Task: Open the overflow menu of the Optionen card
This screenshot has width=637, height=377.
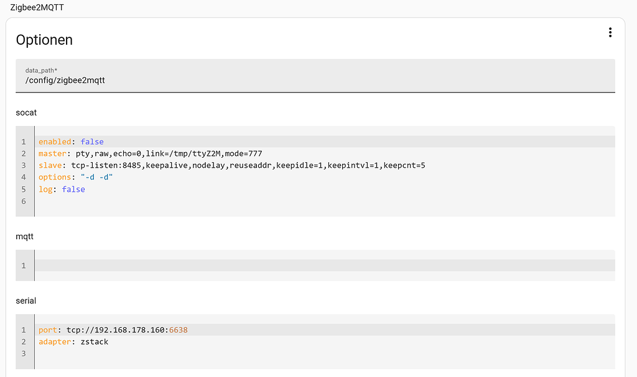Action: point(610,32)
